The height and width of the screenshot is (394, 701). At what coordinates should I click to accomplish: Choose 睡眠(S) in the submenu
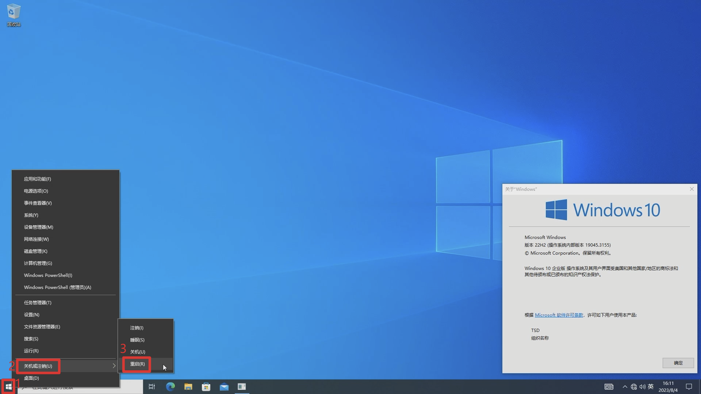point(146,340)
